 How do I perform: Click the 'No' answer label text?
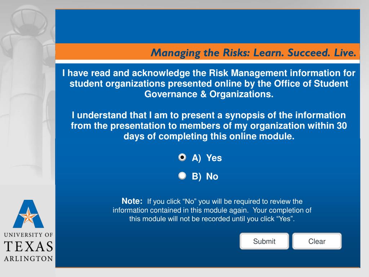212,176
